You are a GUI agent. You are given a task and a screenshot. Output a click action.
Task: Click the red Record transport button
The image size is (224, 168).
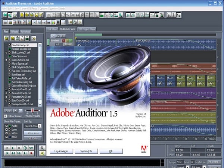[x=31, y=153]
